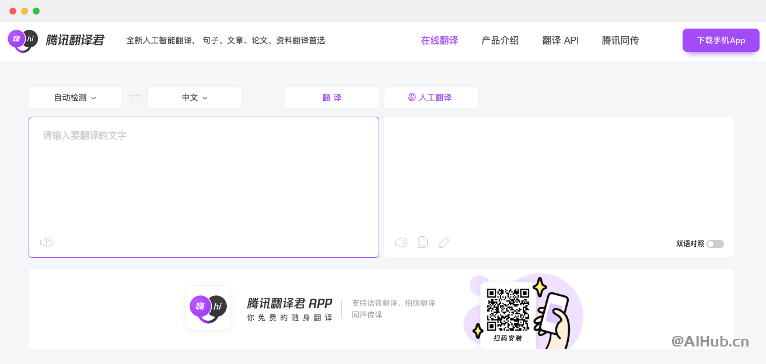
Task: Click the QR code in the banner
Action: point(508,309)
